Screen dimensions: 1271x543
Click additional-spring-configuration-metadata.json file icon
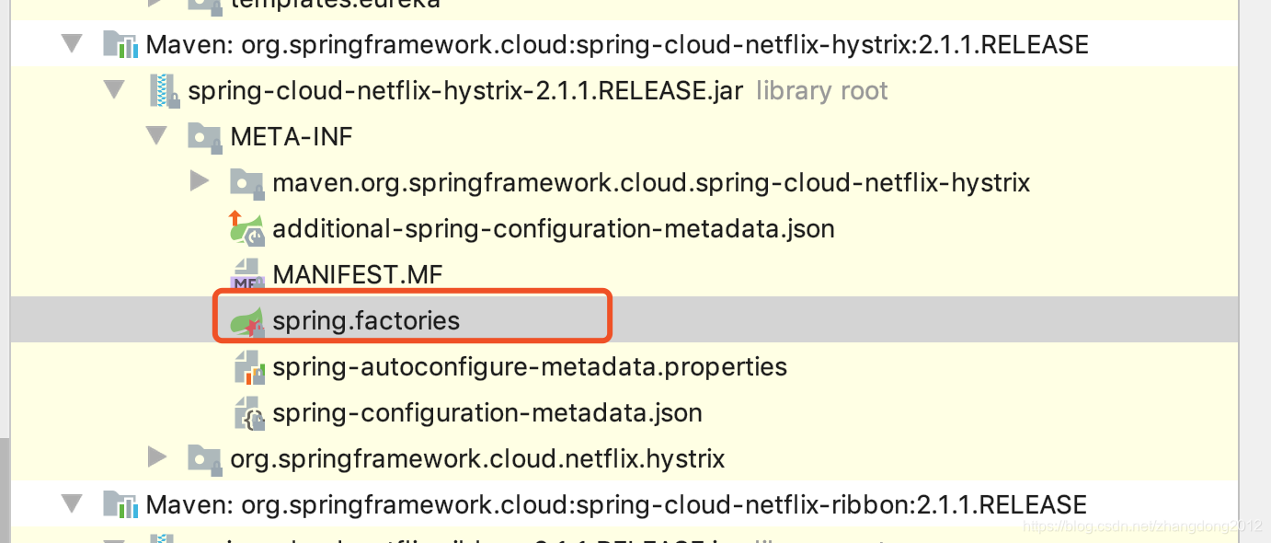pyautogui.click(x=246, y=228)
